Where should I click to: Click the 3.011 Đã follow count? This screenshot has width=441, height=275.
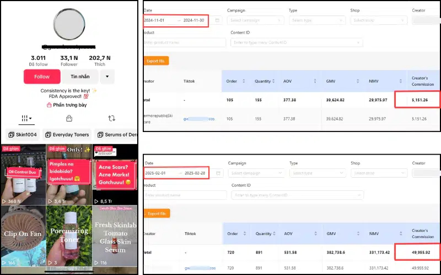[38, 61]
